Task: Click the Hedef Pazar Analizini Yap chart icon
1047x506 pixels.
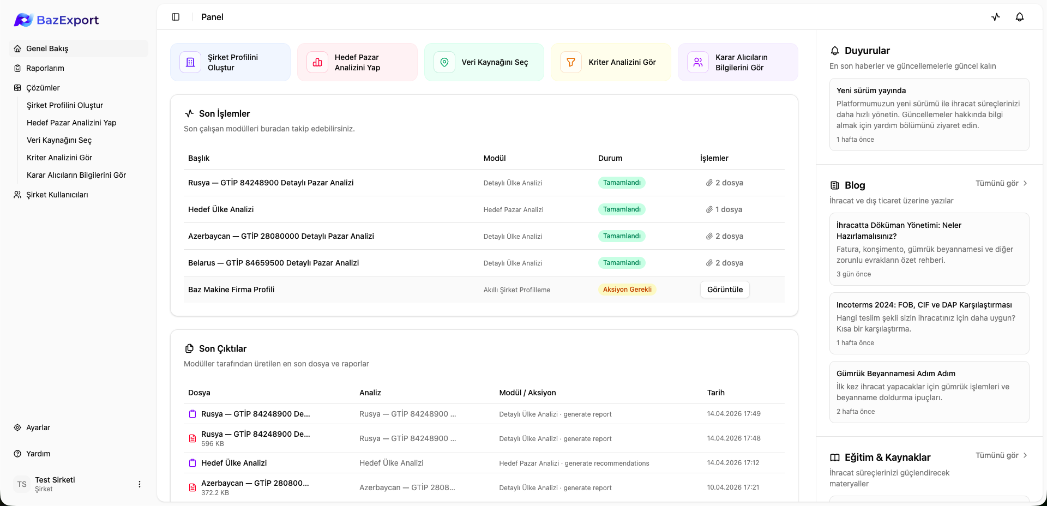Action: [x=317, y=62]
